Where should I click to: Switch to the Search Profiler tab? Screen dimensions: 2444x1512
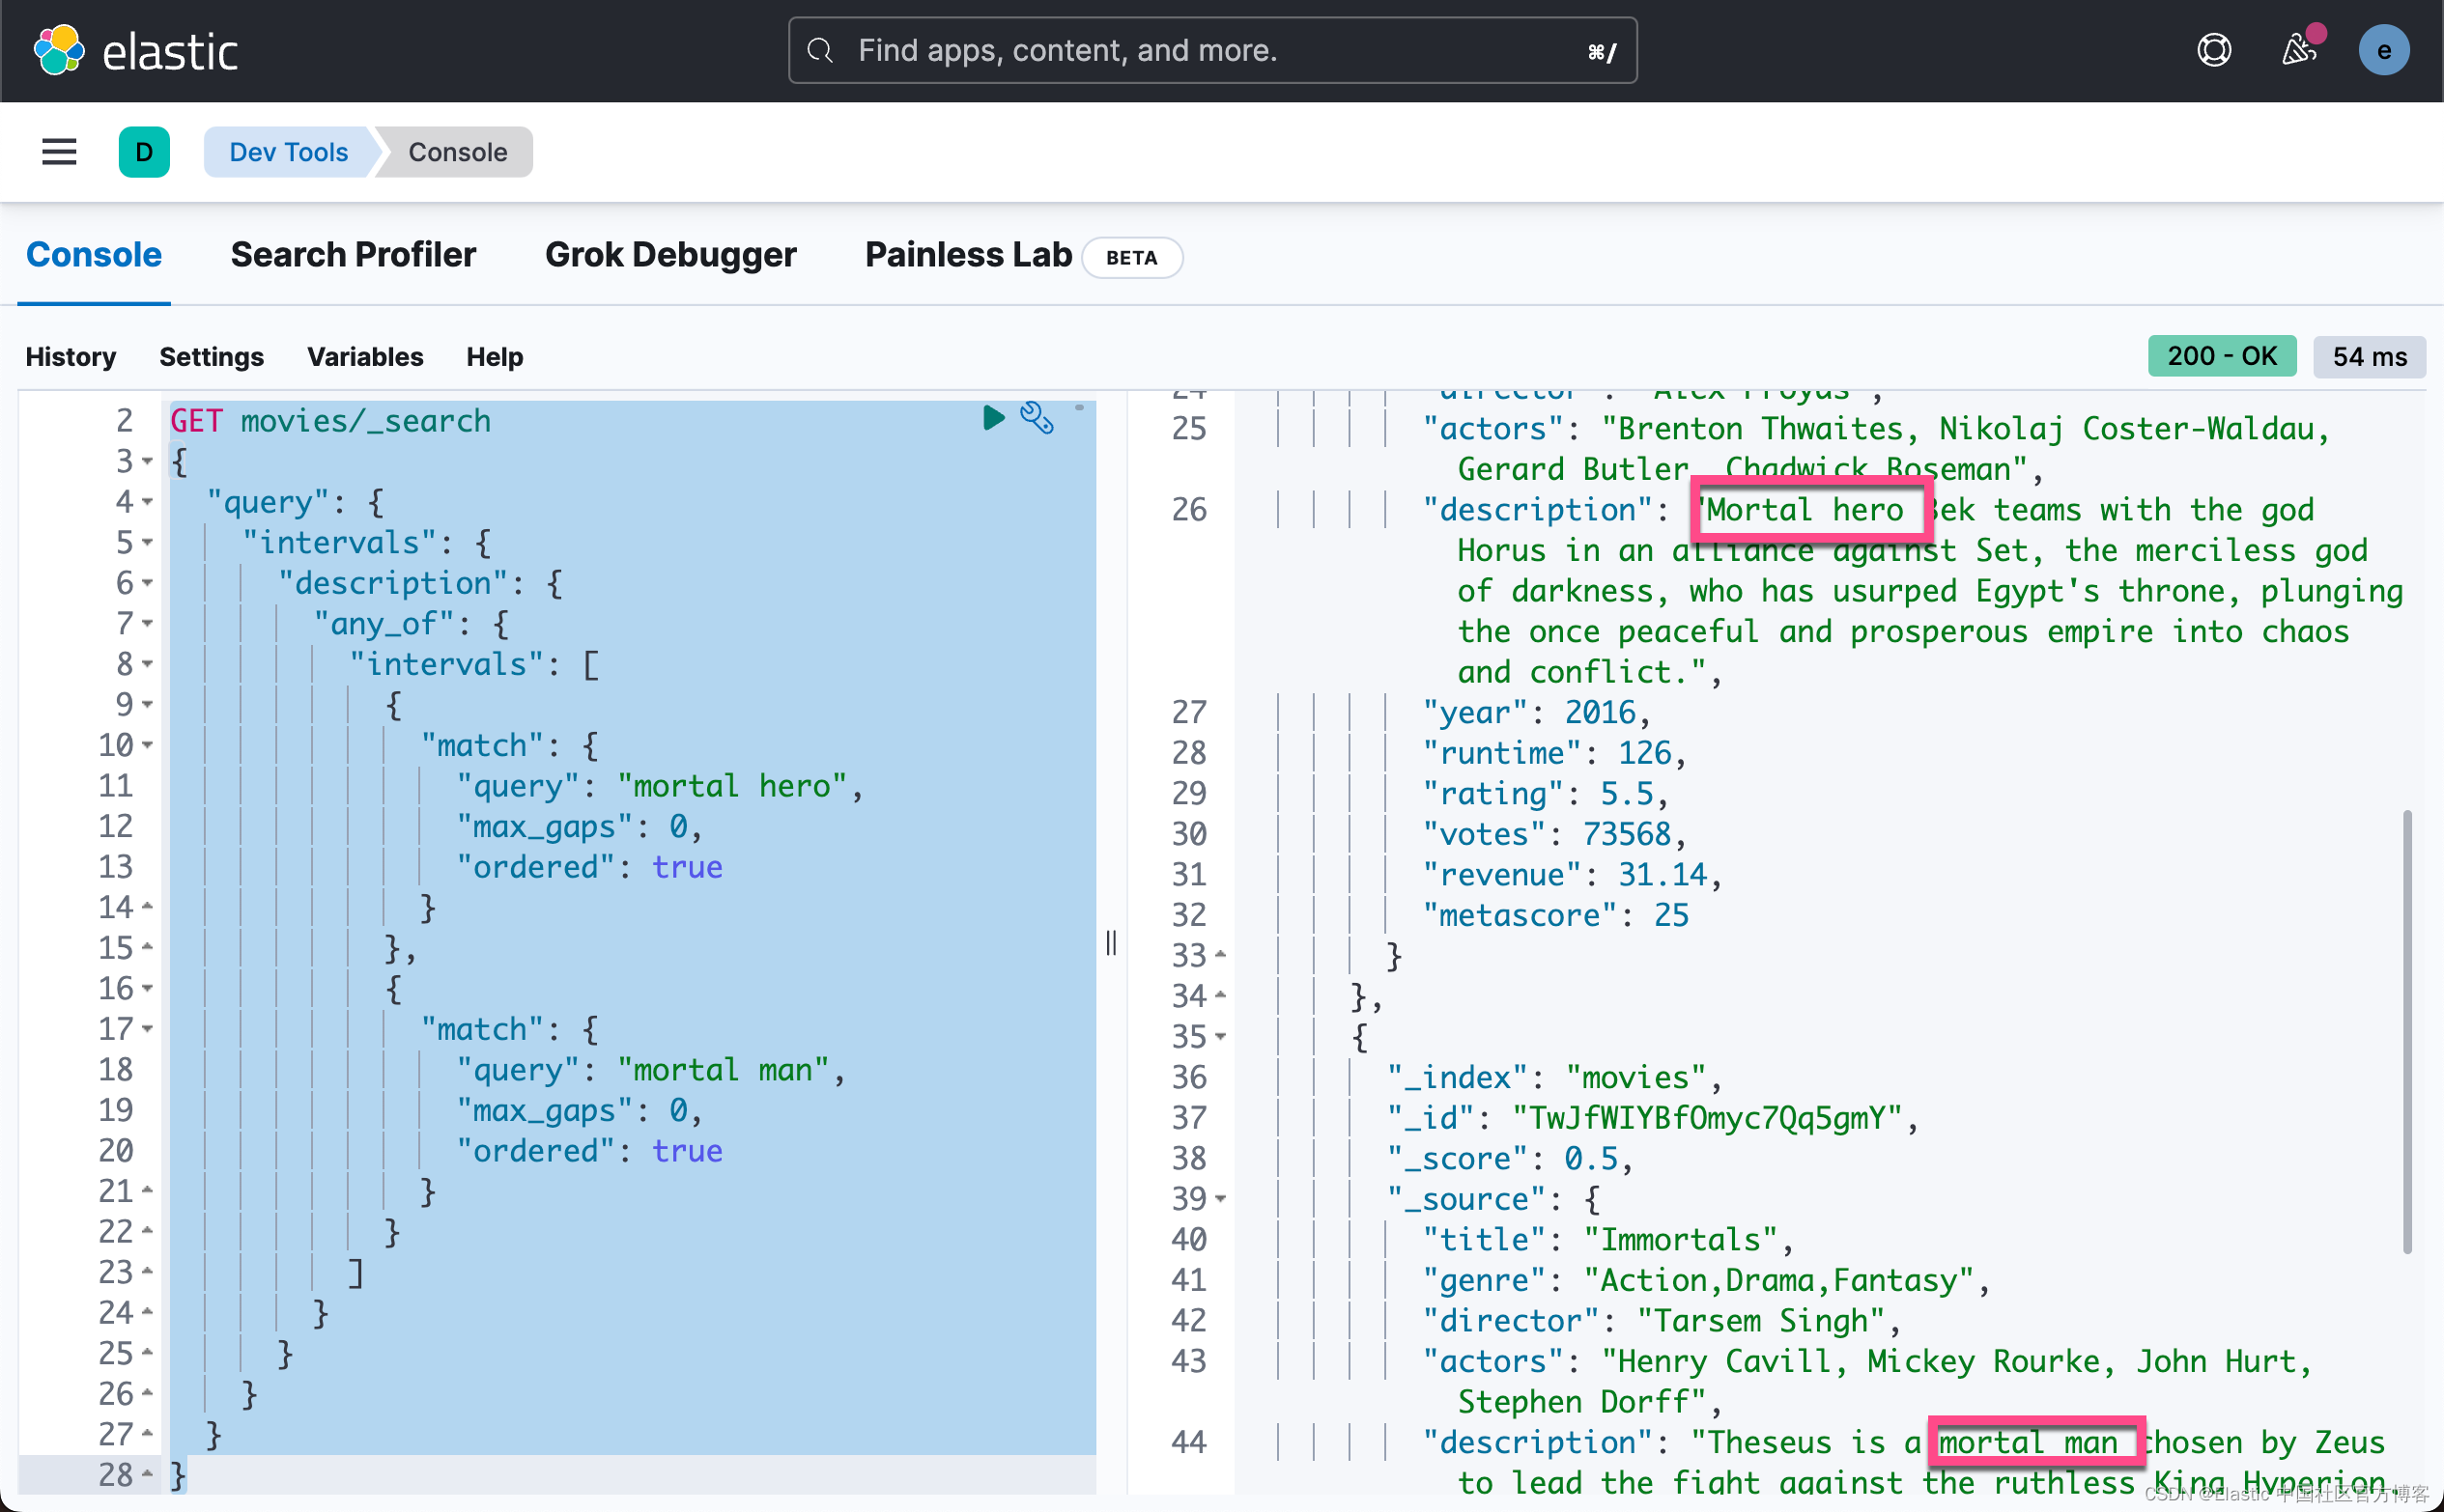click(x=354, y=255)
